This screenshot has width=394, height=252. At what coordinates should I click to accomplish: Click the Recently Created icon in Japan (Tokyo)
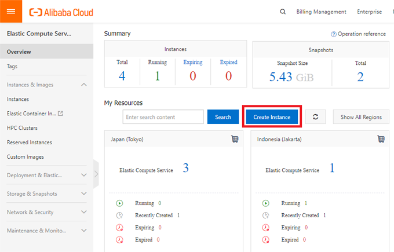point(119,216)
